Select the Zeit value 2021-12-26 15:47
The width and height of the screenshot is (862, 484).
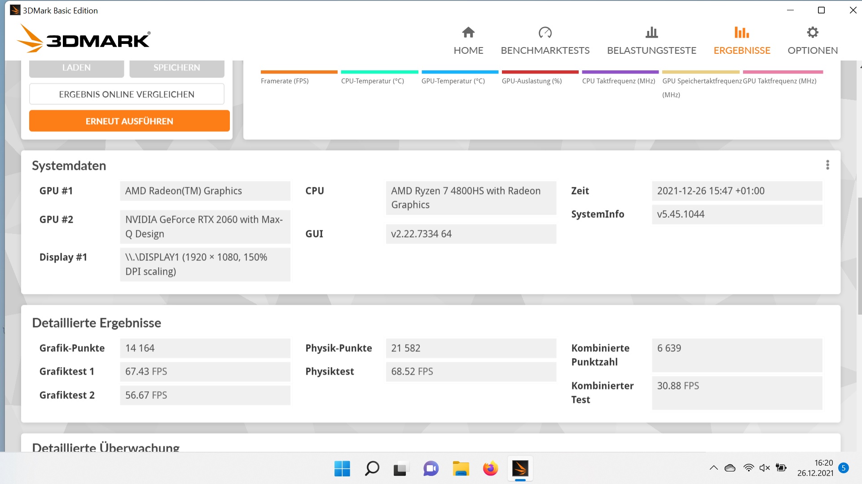click(x=737, y=191)
